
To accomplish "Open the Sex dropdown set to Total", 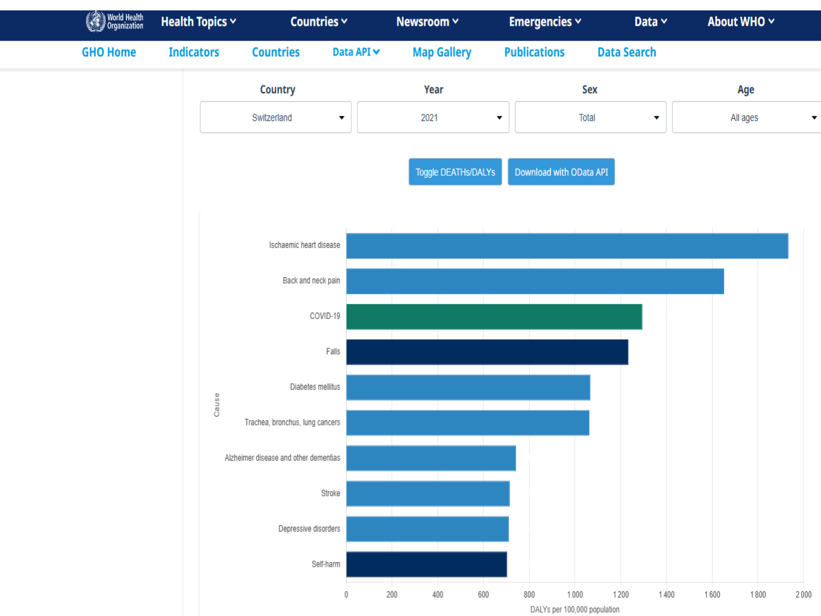I will pyautogui.click(x=590, y=117).
